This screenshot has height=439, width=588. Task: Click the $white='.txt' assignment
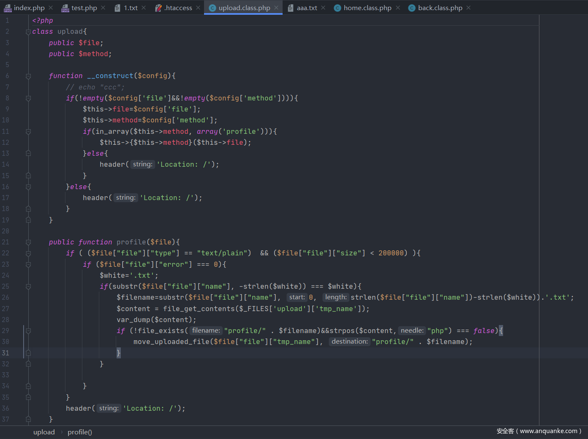pos(129,275)
